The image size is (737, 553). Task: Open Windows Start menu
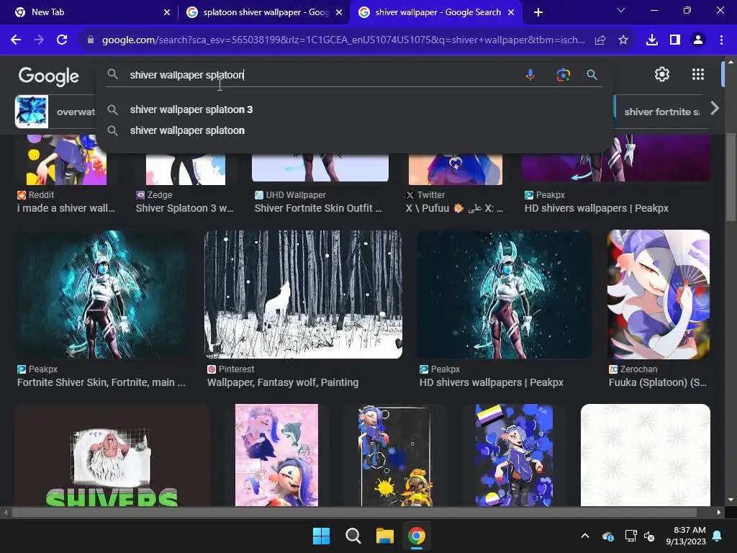click(322, 536)
